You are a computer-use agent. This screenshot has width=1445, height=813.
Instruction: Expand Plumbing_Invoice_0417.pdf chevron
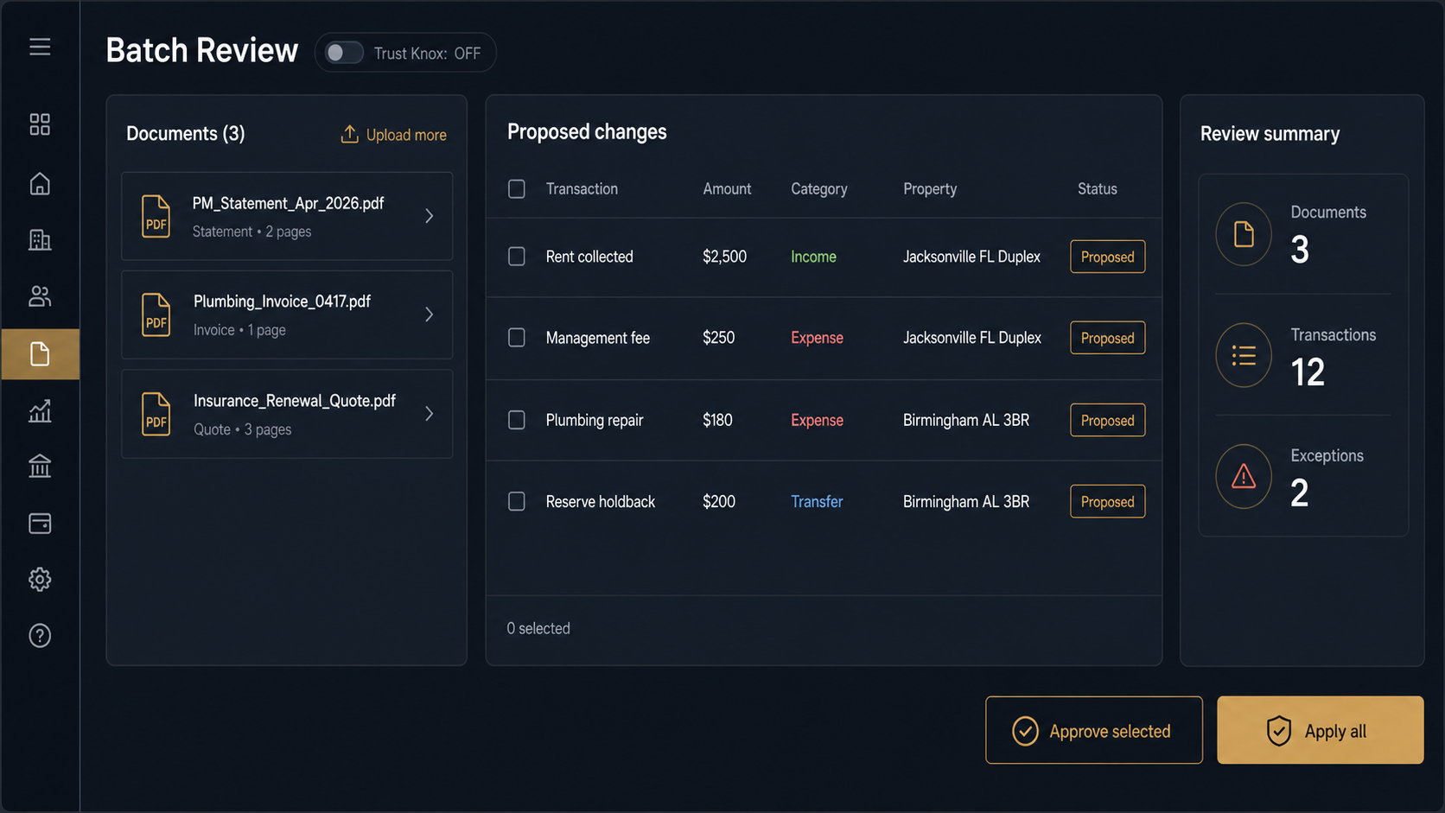430,314
